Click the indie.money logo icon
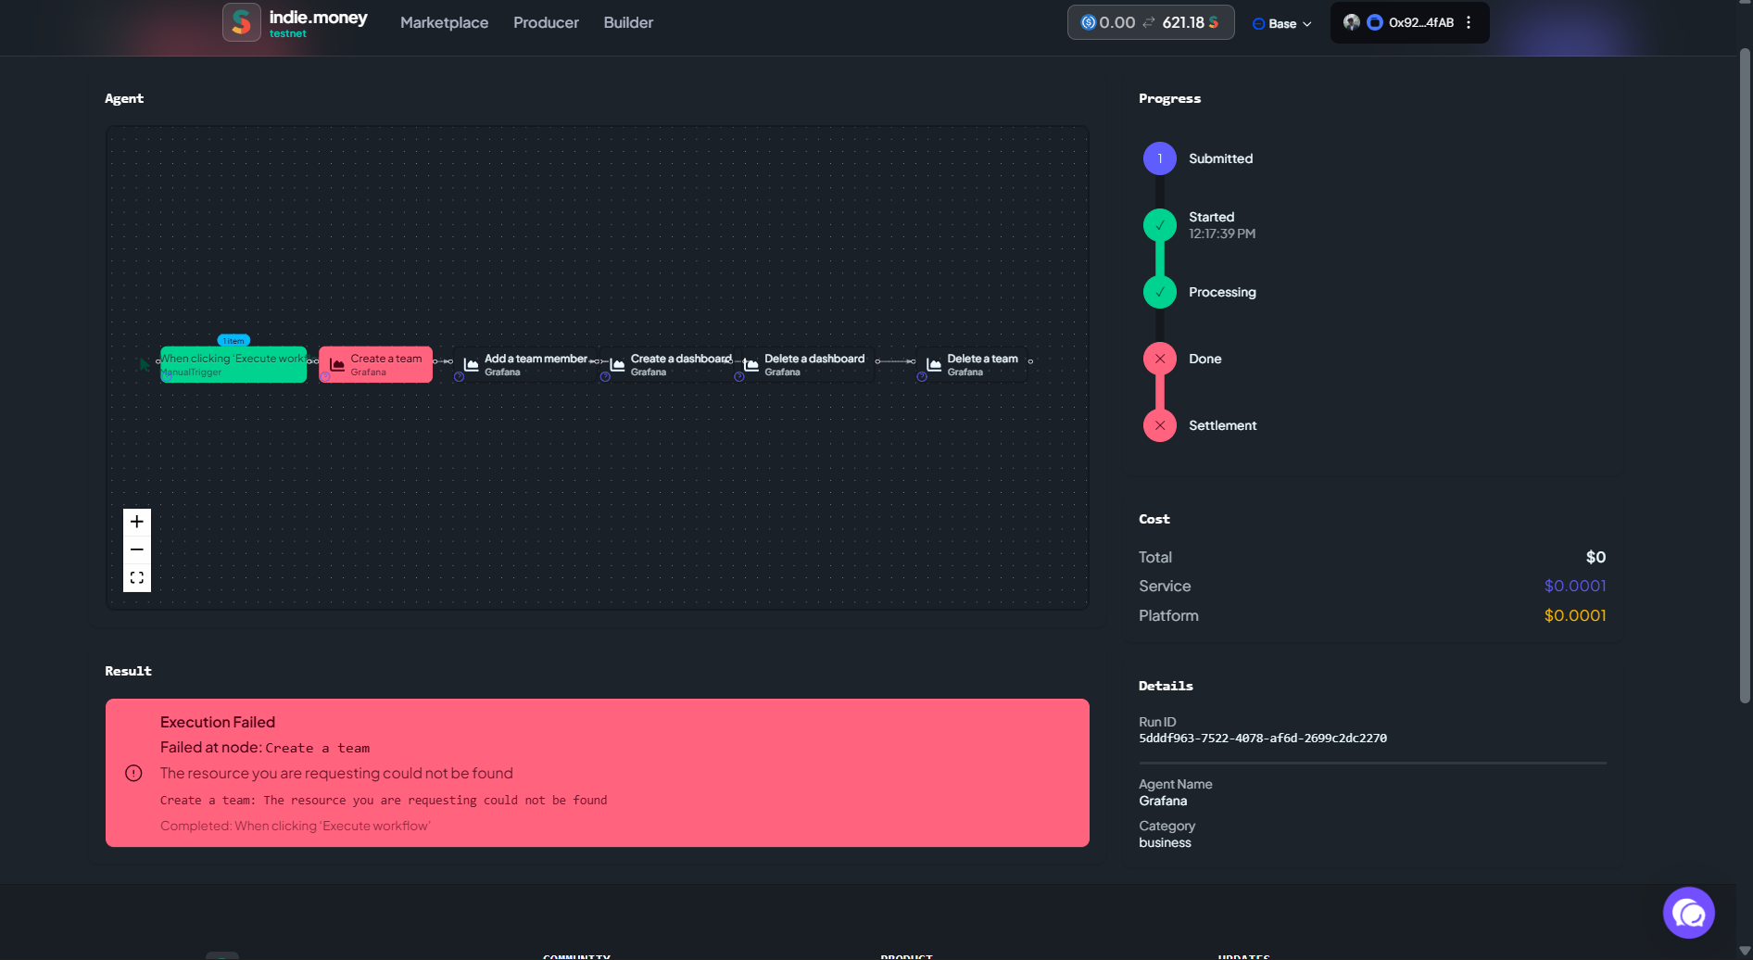Screen dimensions: 1753x960 (x=241, y=22)
